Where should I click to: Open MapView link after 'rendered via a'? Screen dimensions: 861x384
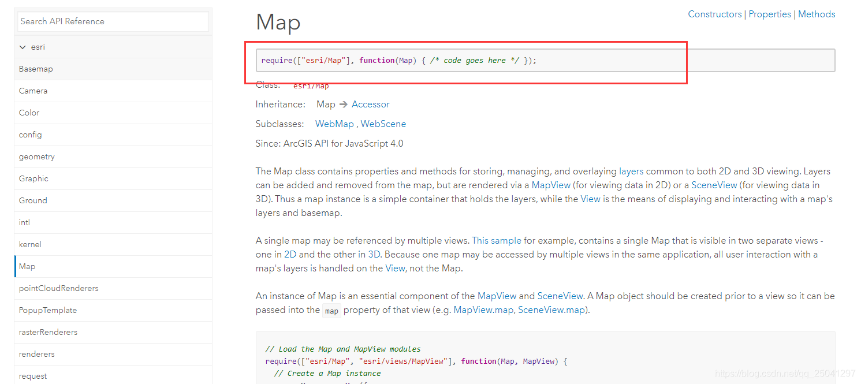click(551, 185)
